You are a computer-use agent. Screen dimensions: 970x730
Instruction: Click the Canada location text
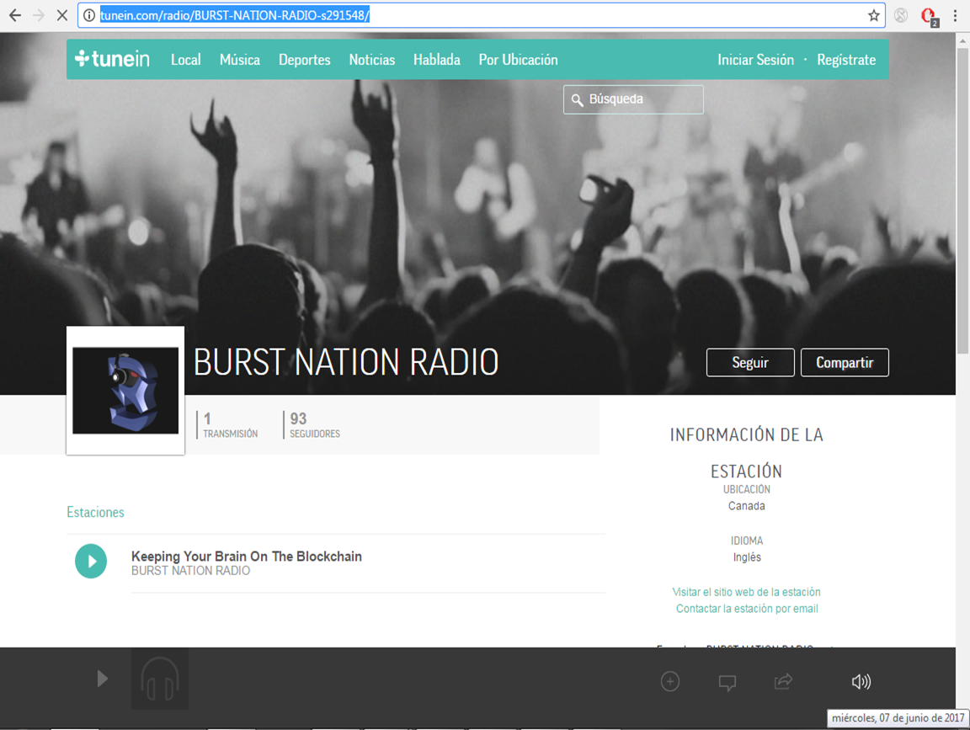(747, 506)
